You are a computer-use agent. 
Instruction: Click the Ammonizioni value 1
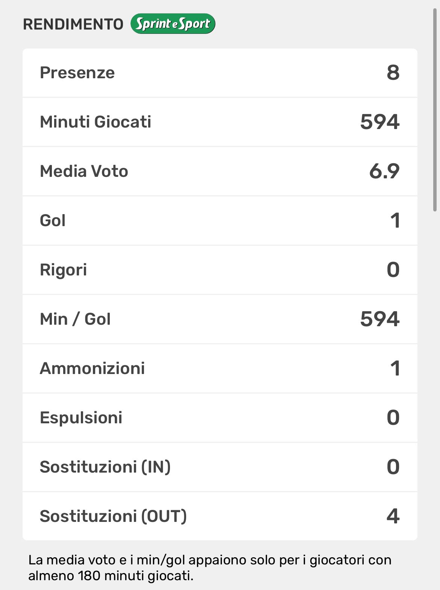pyautogui.click(x=394, y=368)
